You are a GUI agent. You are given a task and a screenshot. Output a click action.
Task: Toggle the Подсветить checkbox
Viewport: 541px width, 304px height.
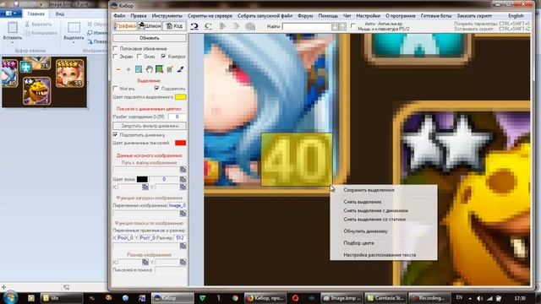[x=157, y=89]
